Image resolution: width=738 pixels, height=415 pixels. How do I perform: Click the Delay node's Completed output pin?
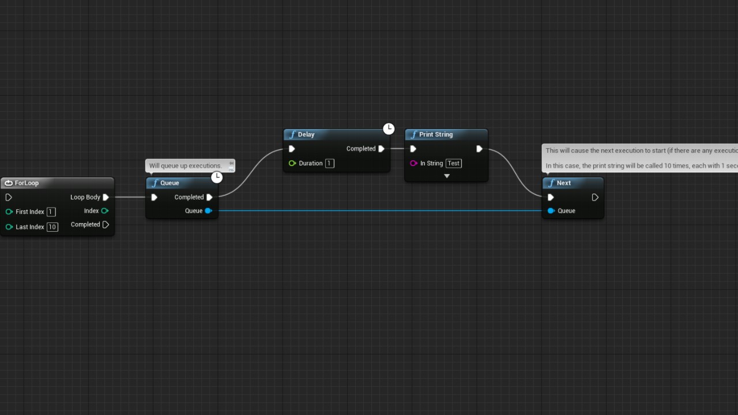pos(381,149)
